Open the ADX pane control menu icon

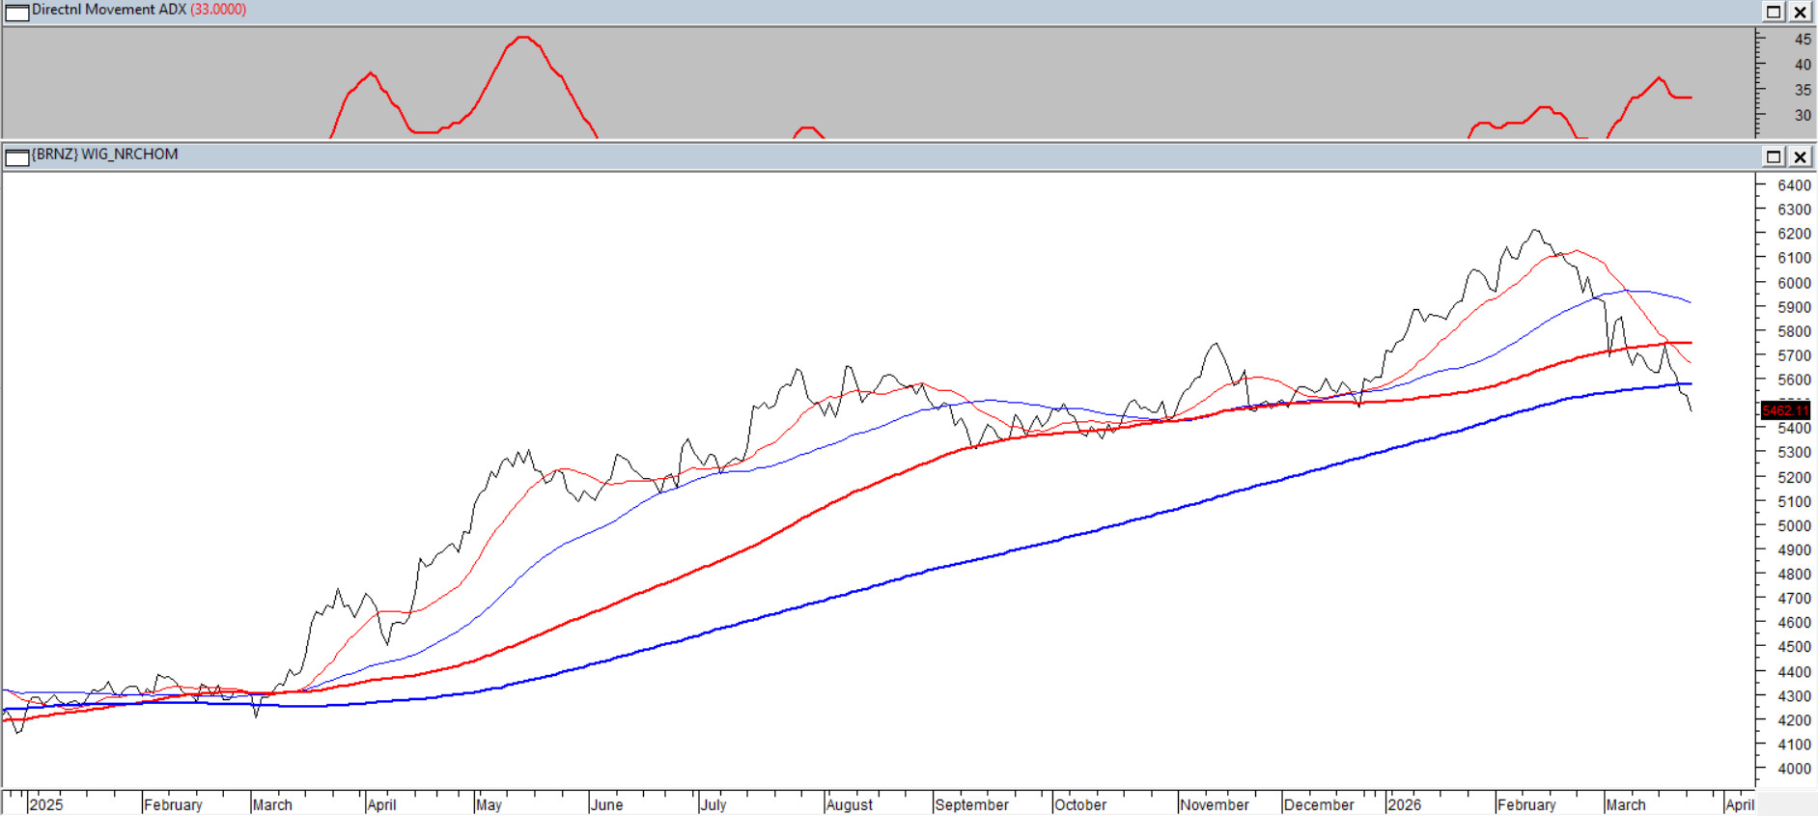[17, 13]
